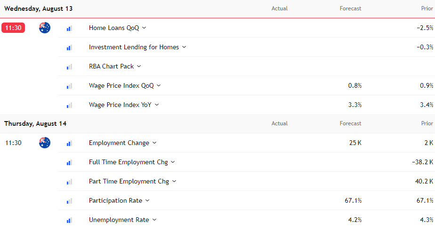The height and width of the screenshot is (229, 435).
Task: Click the Wednesday, August 13 date header
Action: click(38, 8)
